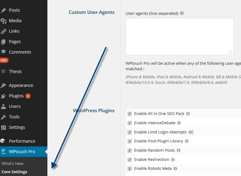This screenshot has height=176, width=241.
Task: Click info icon beside User-agents label
Action: [x=182, y=13]
